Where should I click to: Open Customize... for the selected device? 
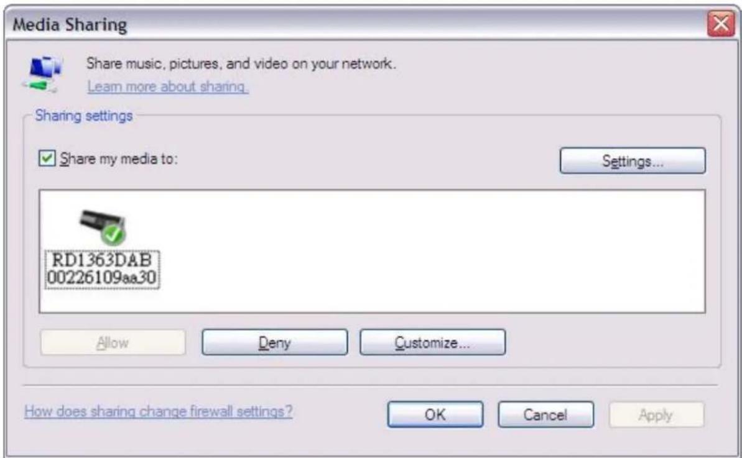point(432,342)
